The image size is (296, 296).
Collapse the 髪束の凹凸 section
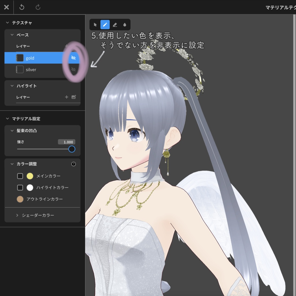[x=12, y=130]
